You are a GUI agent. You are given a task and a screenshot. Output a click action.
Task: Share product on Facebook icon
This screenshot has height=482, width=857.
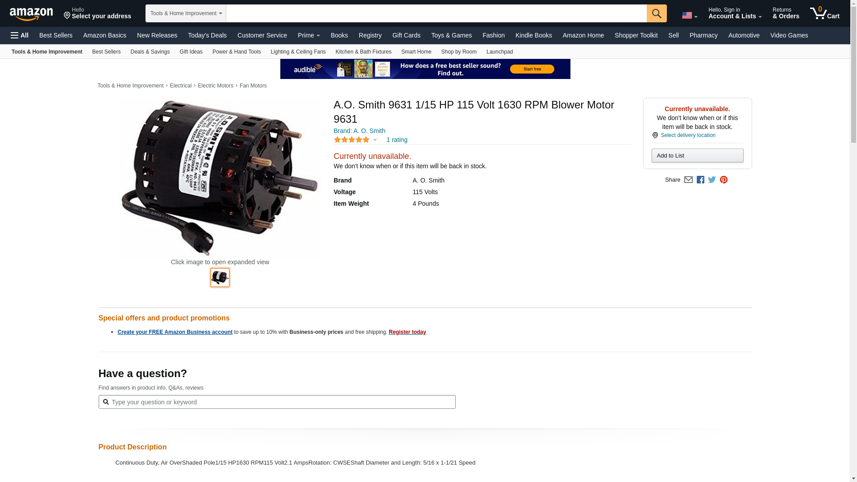click(x=700, y=180)
